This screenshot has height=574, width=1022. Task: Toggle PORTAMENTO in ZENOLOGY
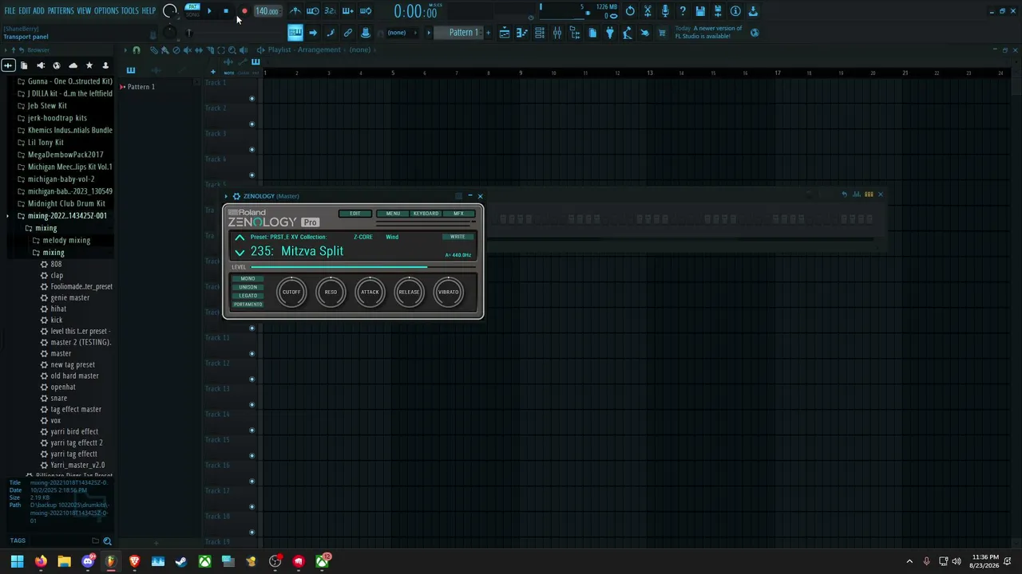(x=248, y=305)
